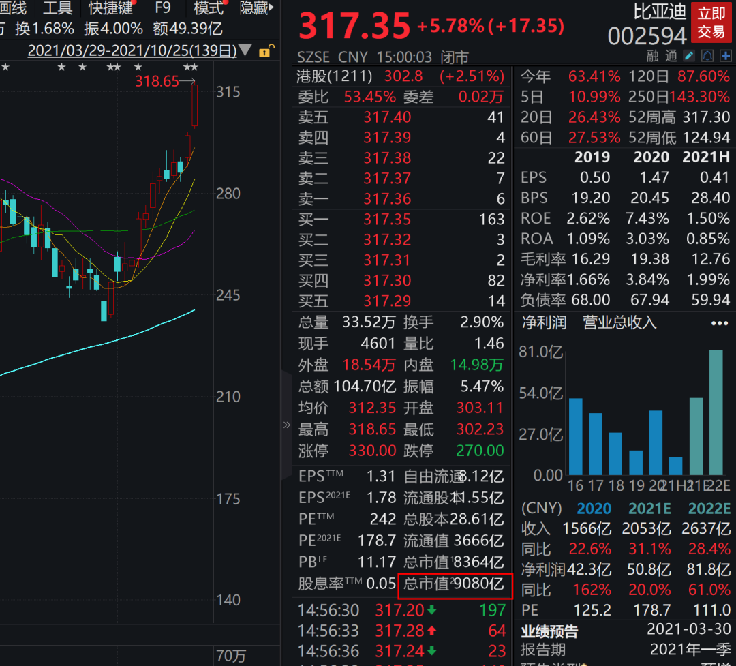The image size is (736, 666).
Task: Open the 模式 menu
Action: click(x=209, y=7)
